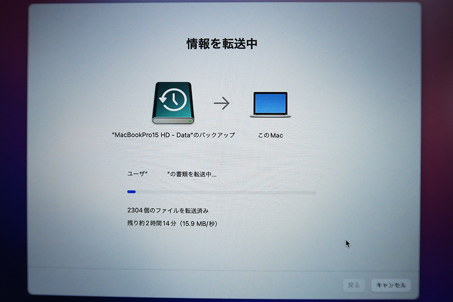Screen dimensions: 453x302
Task: Click the 2304個のファイルを転送済み text
Action: tap(168, 210)
